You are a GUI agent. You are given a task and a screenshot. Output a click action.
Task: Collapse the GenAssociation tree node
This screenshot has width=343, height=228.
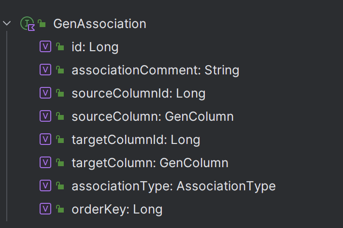(7, 23)
